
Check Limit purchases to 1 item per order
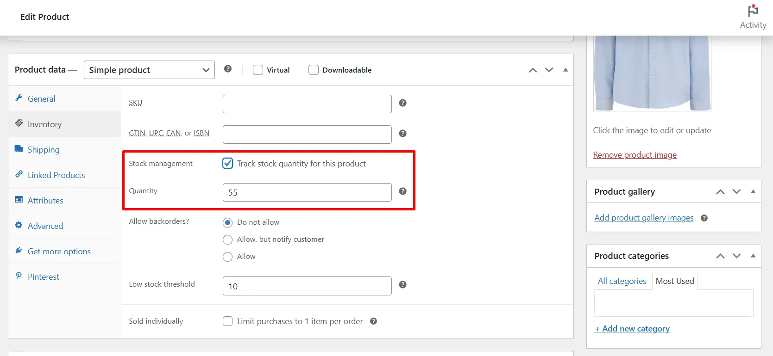(228, 321)
